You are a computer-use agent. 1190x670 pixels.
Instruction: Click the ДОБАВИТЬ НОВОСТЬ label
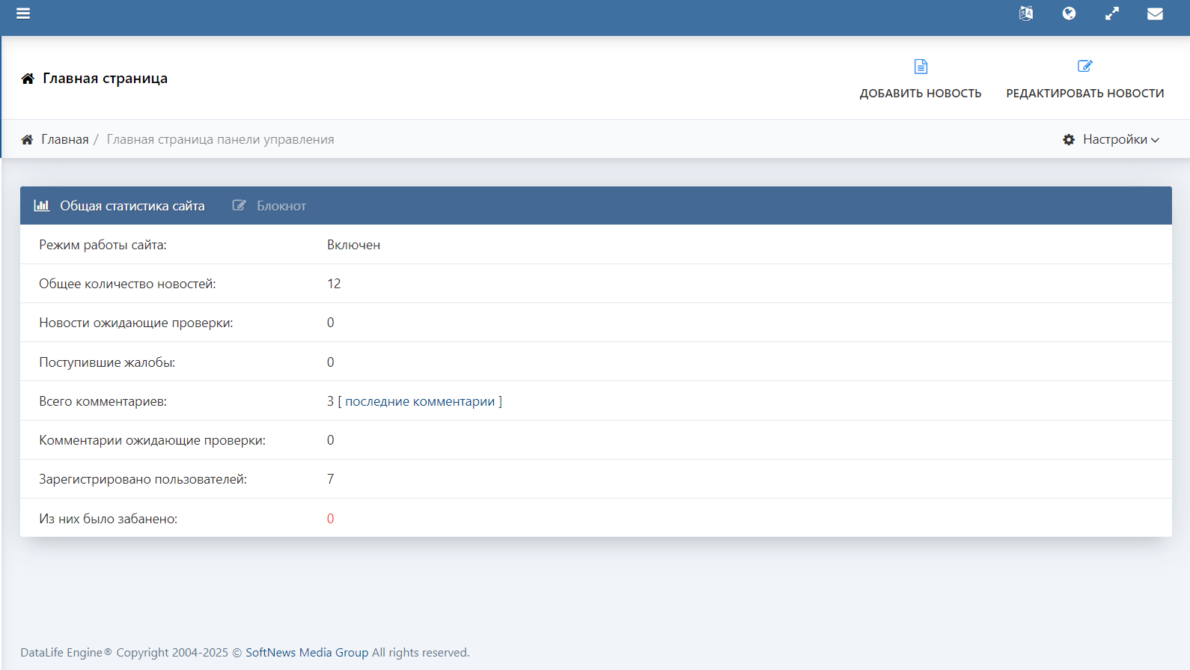coord(920,94)
